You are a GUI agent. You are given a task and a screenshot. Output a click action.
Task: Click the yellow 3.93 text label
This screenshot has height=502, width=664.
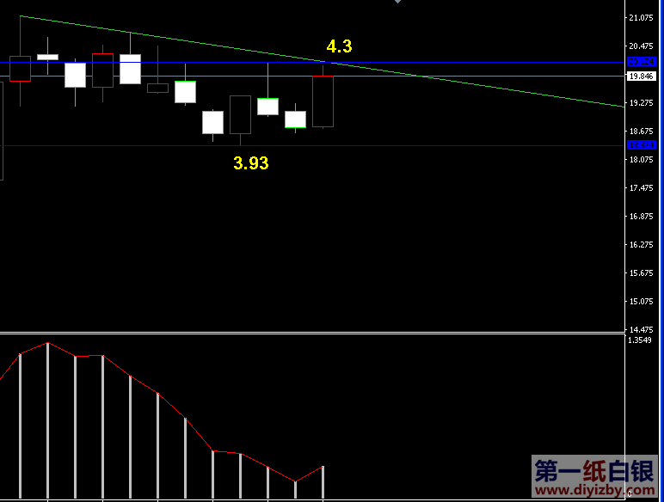tap(250, 162)
